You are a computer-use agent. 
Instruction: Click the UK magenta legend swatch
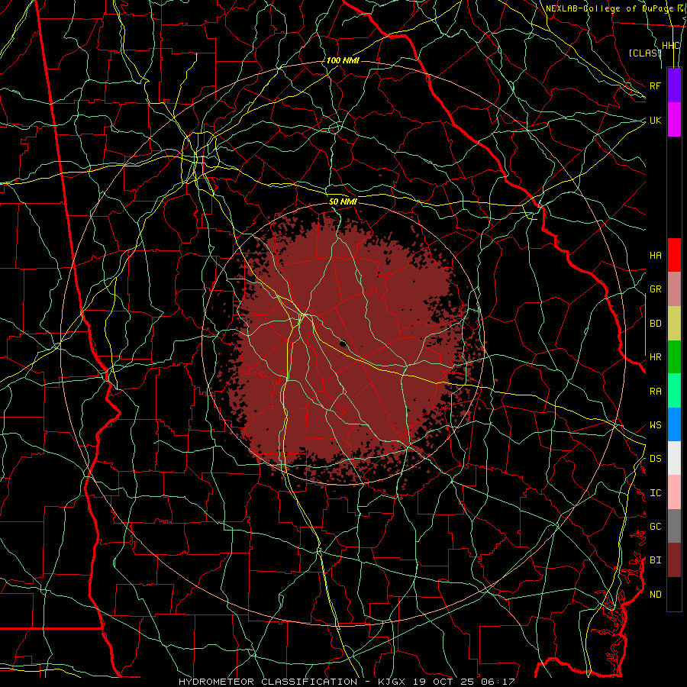[674, 120]
